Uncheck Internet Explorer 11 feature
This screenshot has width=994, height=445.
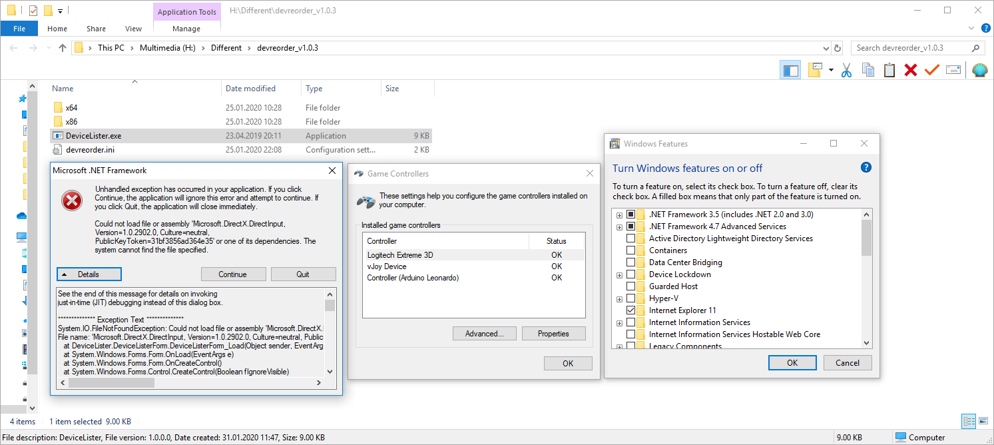pyautogui.click(x=630, y=310)
